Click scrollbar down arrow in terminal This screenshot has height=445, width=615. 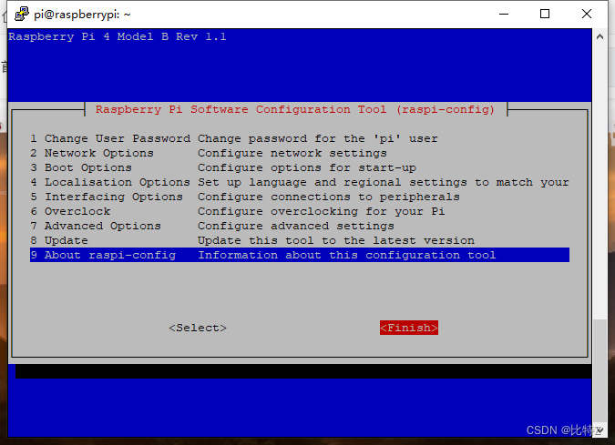[600, 430]
